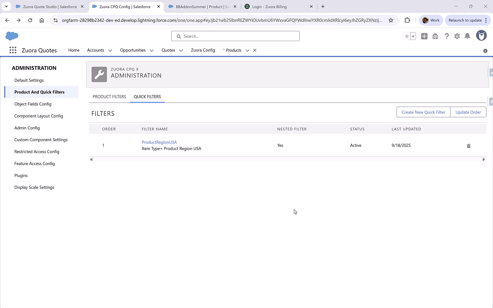493x308 pixels.
Task: Click the Create New Quick Filter button
Action: (x=423, y=112)
